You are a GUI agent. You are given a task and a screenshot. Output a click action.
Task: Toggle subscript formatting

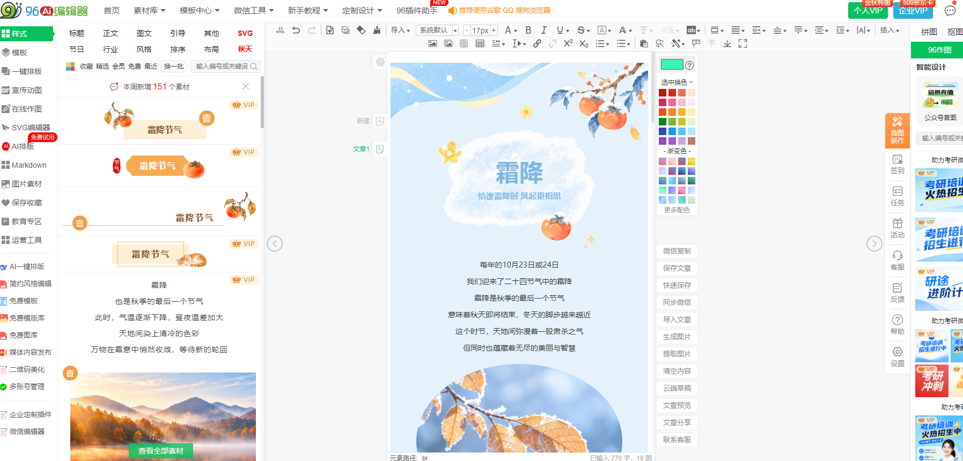pos(584,44)
